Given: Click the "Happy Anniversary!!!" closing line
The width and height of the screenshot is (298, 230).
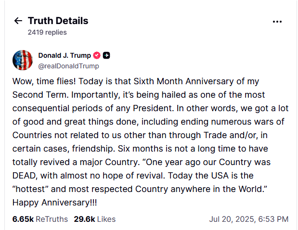Looking at the screenshot, I should [x=50, y=203].
